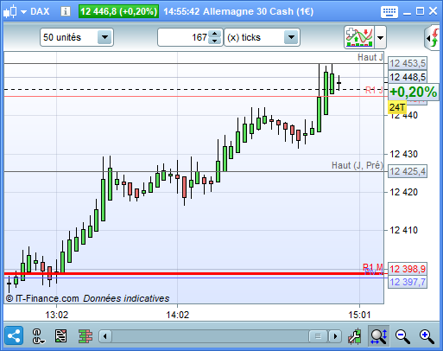This screenshot has width=443, height=351.
Task: Click the 12 410 price axis label
Action: (403, 230)
